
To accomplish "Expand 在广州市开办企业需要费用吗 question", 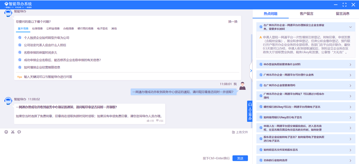I will point(350,85).
